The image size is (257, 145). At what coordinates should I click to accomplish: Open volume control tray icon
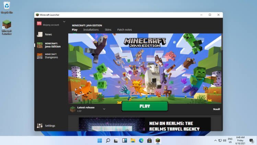pos(224,141)
